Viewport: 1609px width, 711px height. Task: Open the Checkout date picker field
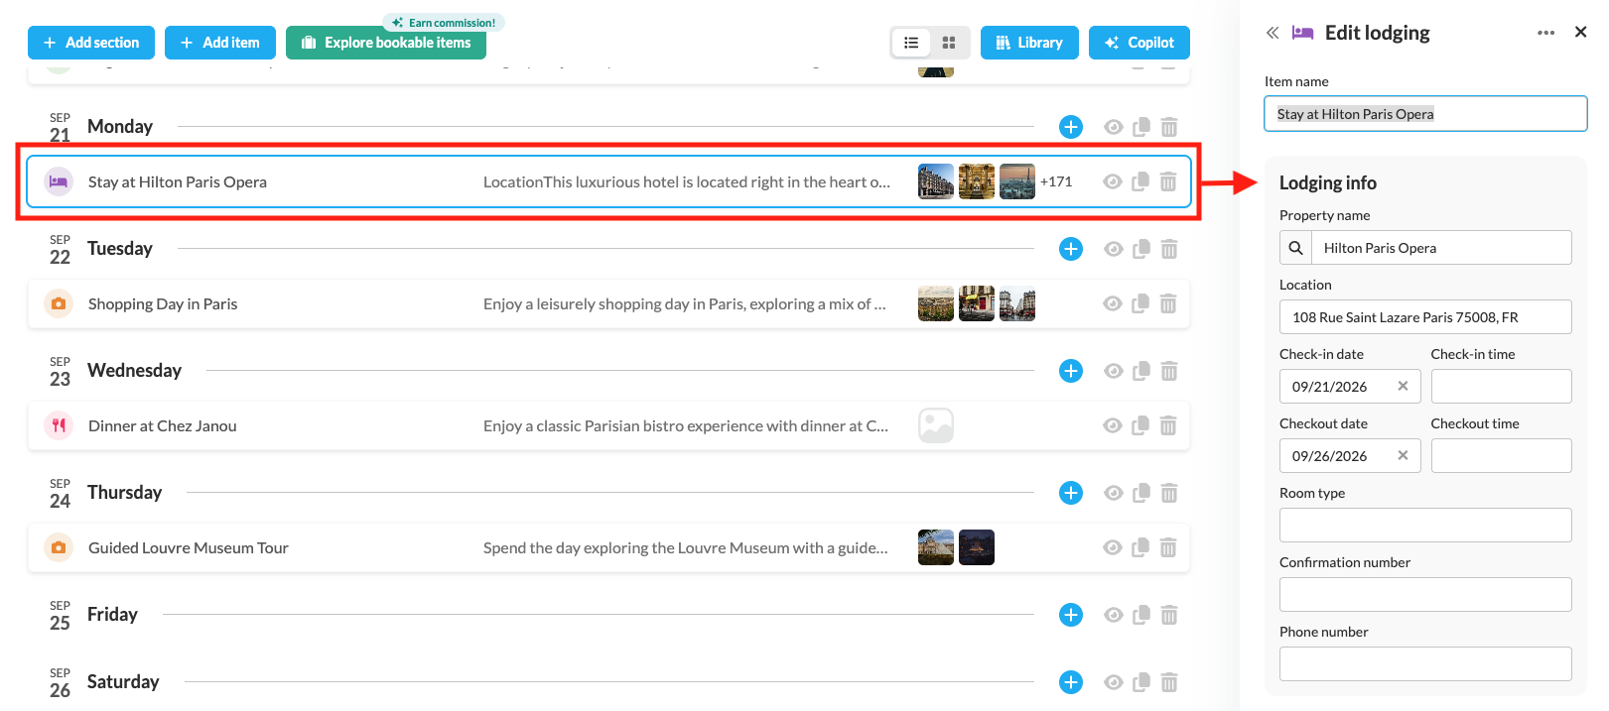[1339, 456]
